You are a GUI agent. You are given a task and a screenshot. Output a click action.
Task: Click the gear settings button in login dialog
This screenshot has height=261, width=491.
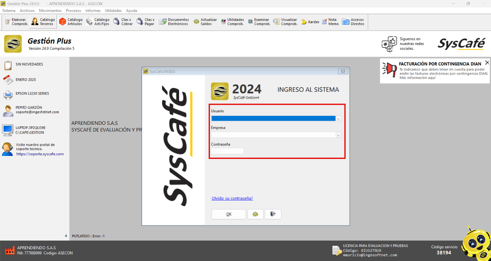(255, 214)
